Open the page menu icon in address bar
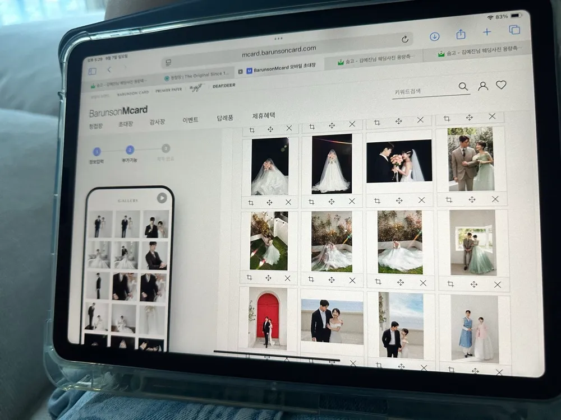Screen dimensions: 561x420 (168, 63)
